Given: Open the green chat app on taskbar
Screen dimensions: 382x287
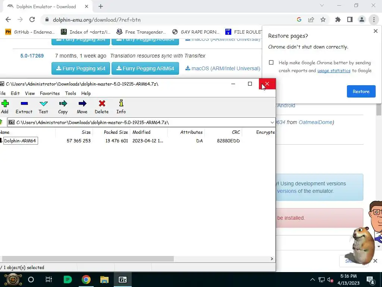Looking at the screenshot, I should click(68, 280).
